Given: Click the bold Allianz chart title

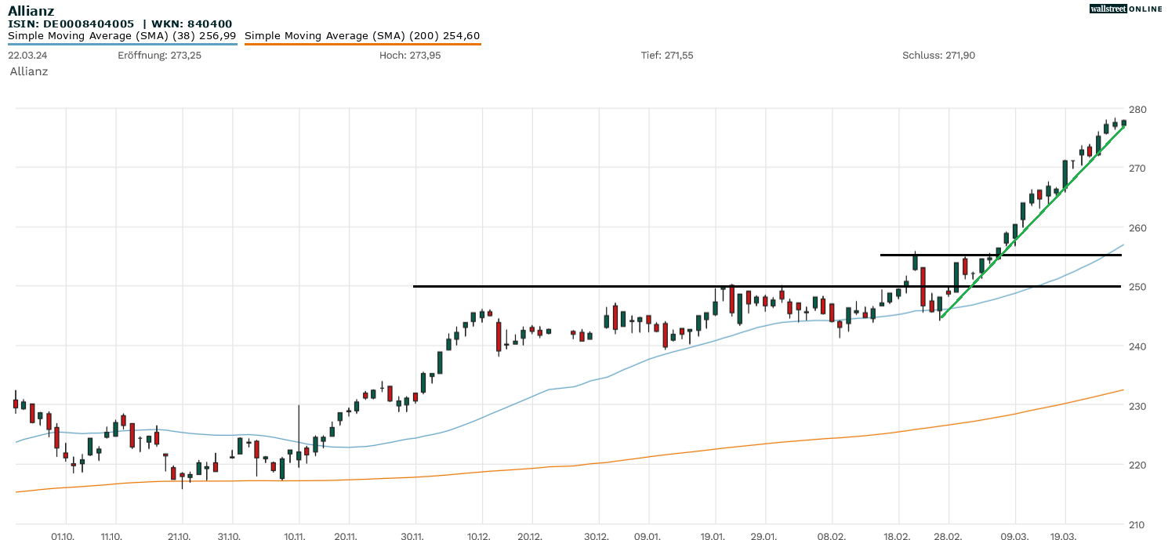Looking at the screenshot, I should pos(32,10).
